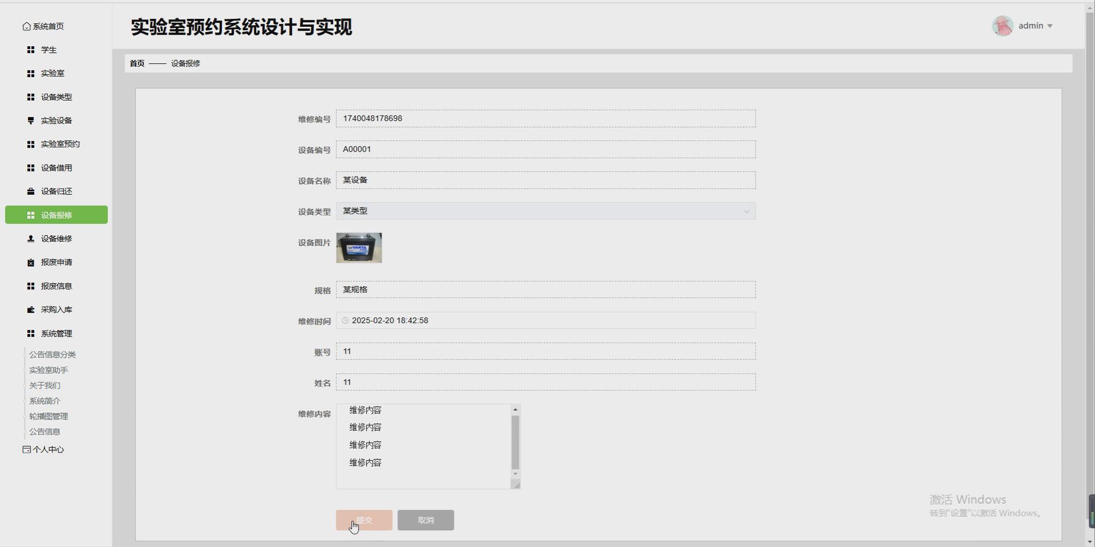This screenshot has width=1095, height=547.
Task: Select the 实验设备 sidebar icon
Action: pos(31,120)
